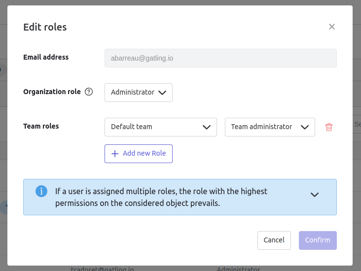Click the abarreau@gatling.io email field
The height and width of the screenshot is (271, 361).
(x=220, y=58)
